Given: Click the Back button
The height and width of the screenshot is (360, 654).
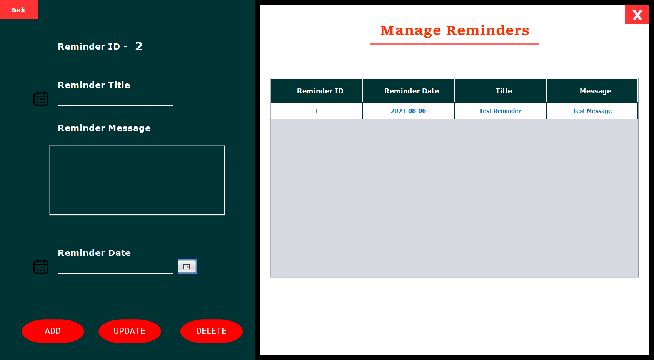Looking at the screenshot, I should click(18, 10).
